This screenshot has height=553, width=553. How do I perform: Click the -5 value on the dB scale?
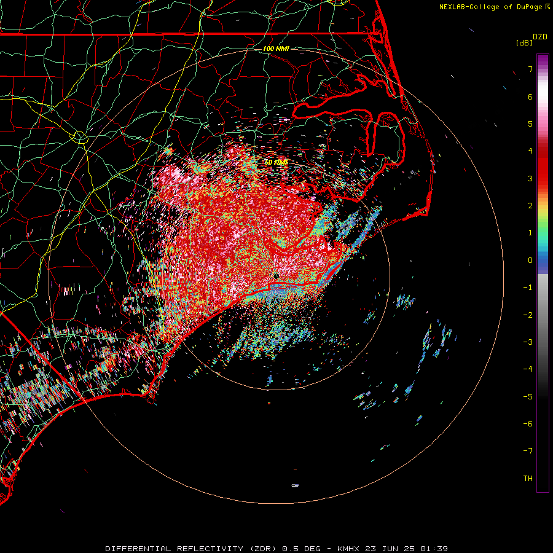point(528,397)
